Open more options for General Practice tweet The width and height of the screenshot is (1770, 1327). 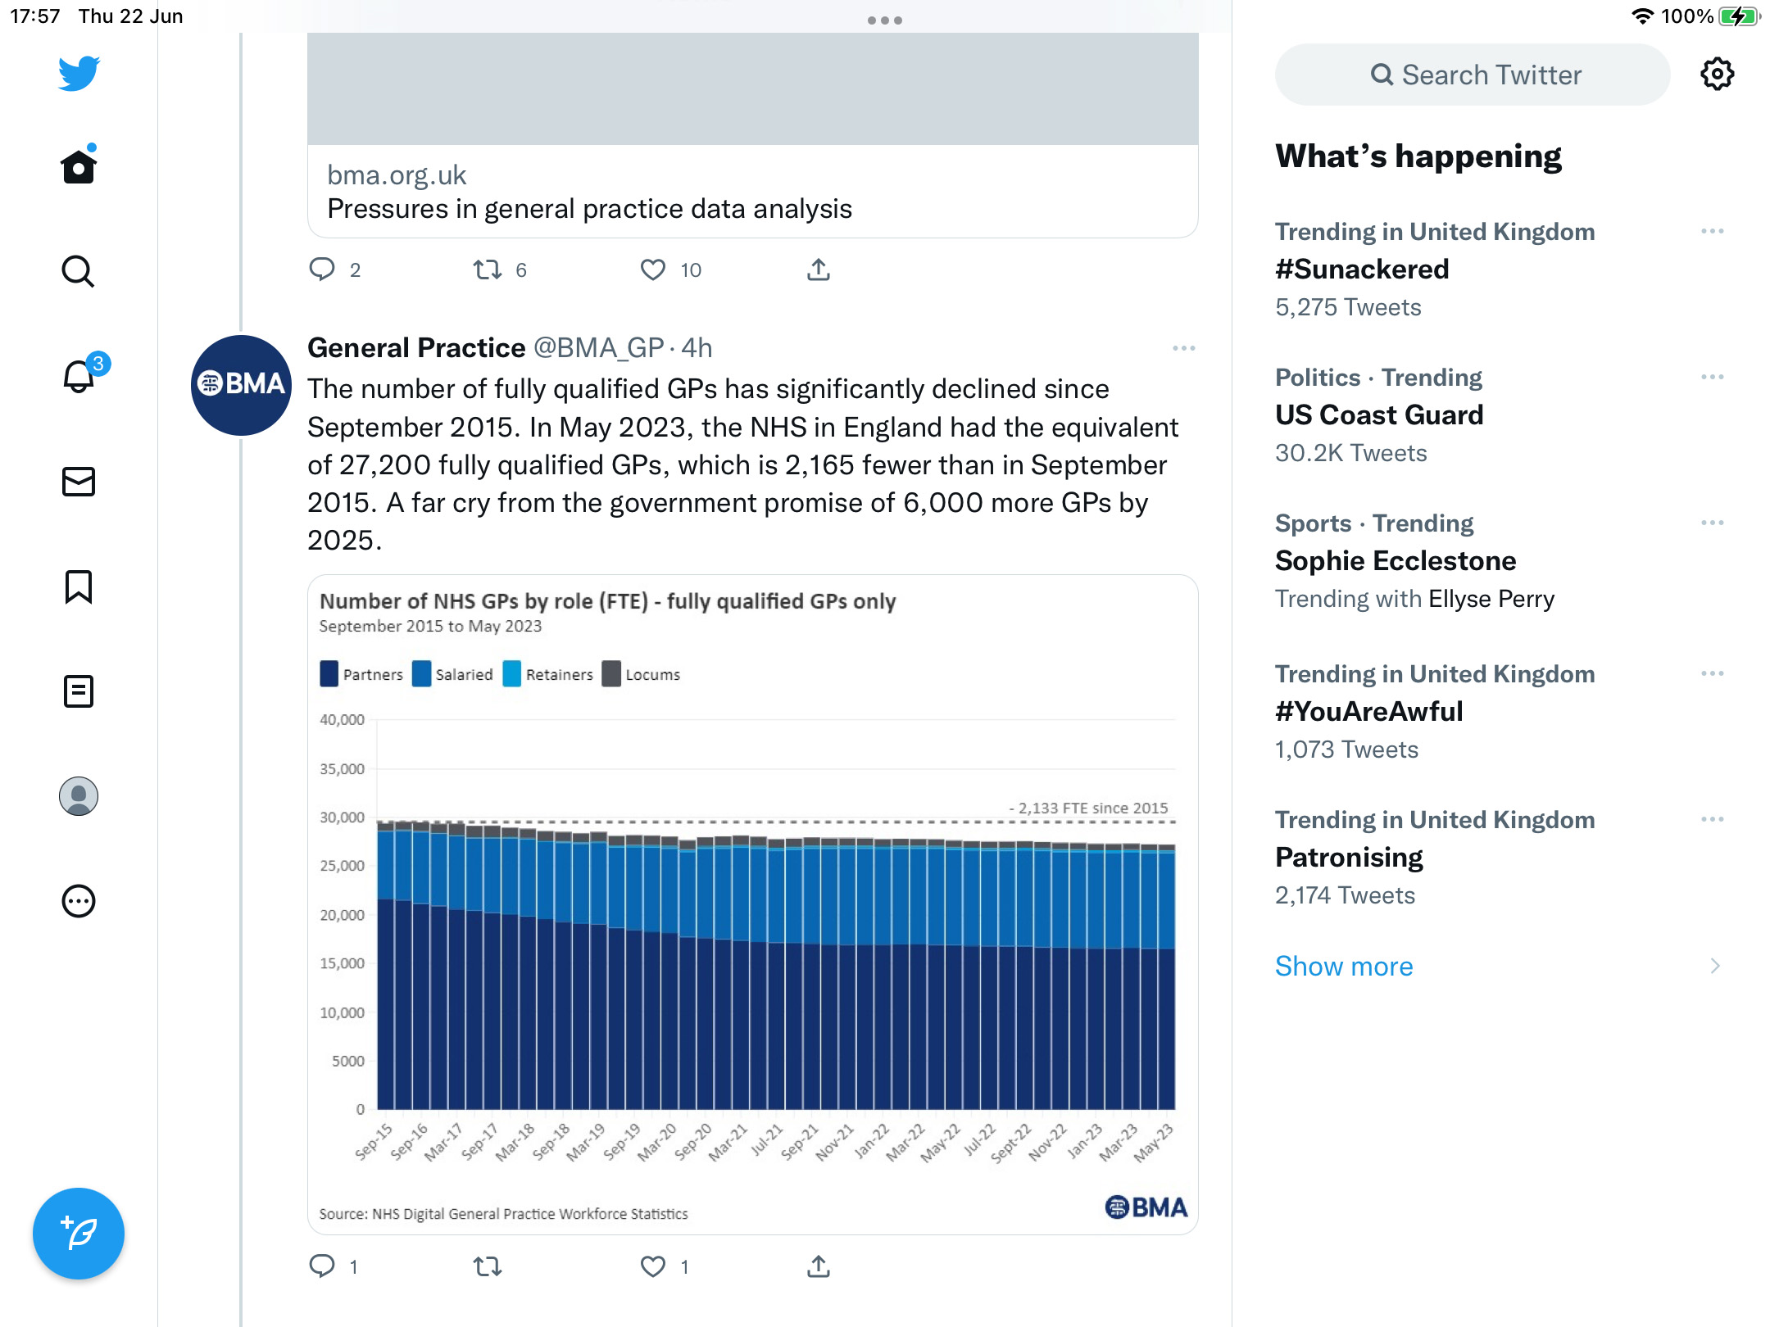pyautogui.click(x=1183, y=348)
